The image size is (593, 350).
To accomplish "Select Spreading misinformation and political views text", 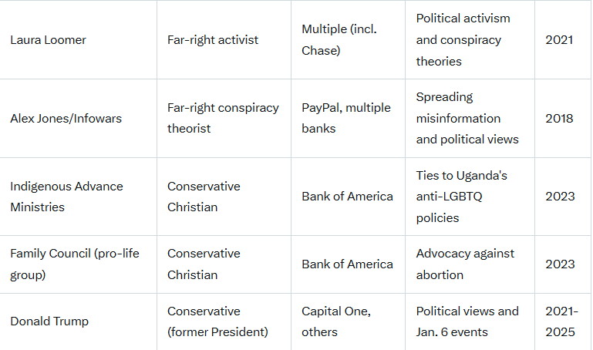I will 467,118.
